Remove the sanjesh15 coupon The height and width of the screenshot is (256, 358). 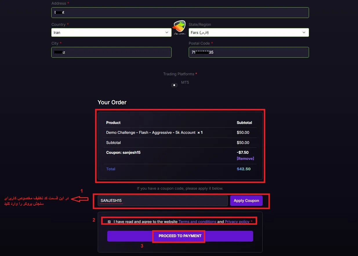click(245, 158)
